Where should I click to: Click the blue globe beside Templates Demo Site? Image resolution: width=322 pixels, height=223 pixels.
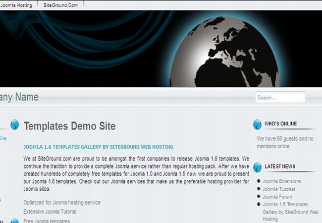click(x=14, y=125)
